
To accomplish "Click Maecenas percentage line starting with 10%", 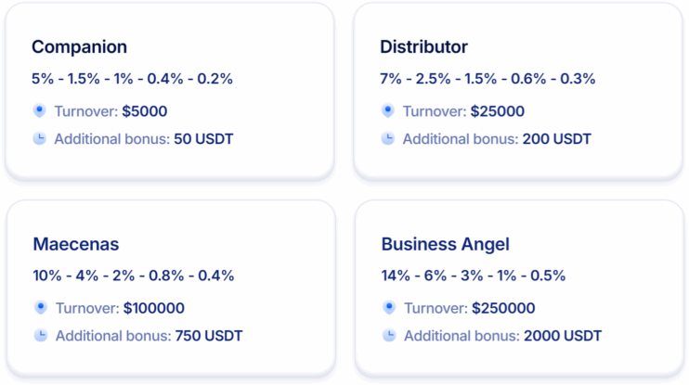I will tap(134, 276).
